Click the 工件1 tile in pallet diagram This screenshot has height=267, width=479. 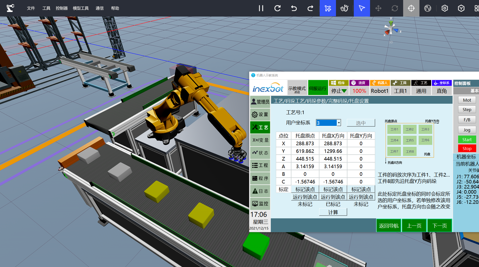[394, 129]
